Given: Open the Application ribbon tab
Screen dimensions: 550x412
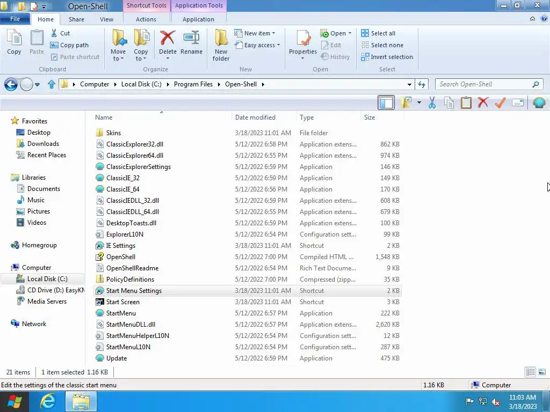Looking at the screenshot, I should [198, 19].
